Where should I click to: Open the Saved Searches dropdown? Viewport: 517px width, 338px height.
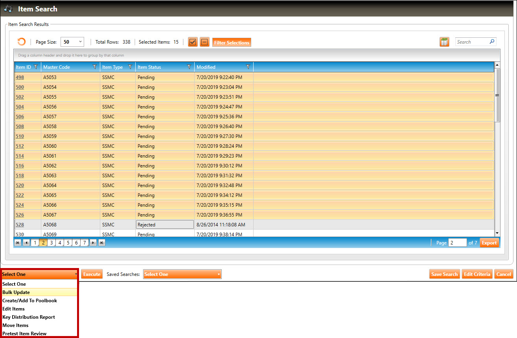coord(182,274)
